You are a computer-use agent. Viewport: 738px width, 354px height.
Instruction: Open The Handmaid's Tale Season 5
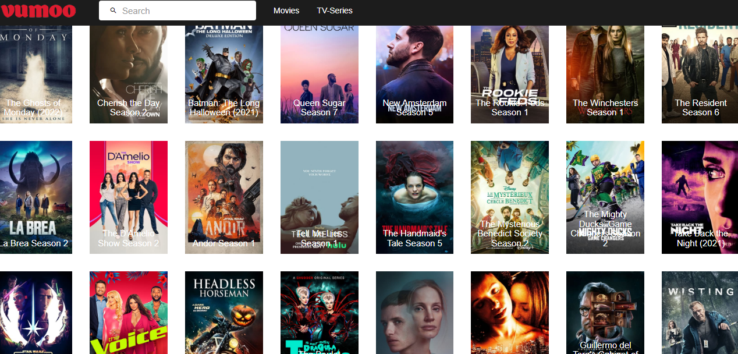(x=414, y=197)
